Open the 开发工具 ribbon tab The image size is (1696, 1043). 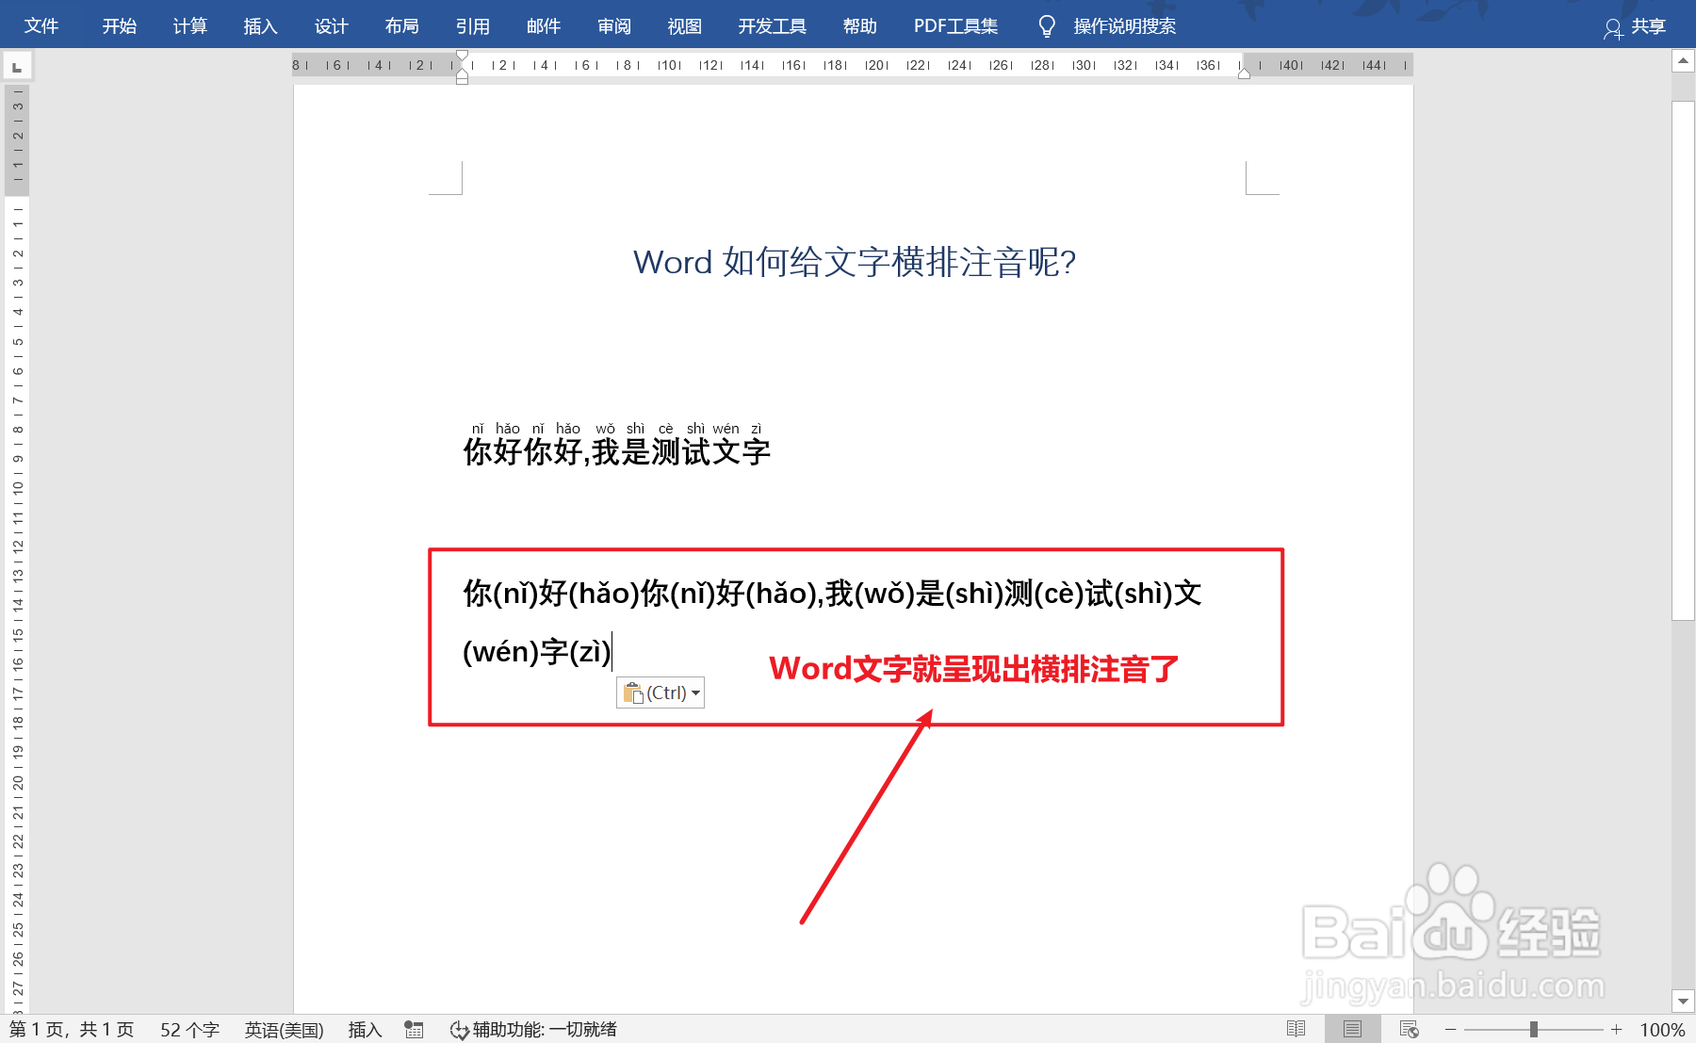pos(773,26)
